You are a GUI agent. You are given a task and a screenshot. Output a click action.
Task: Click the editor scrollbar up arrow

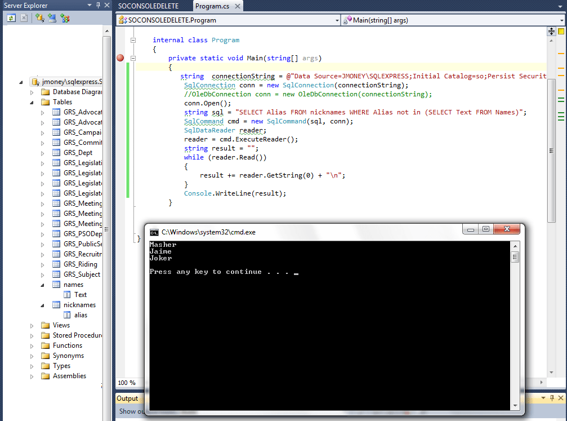click(x=551, y=41)
